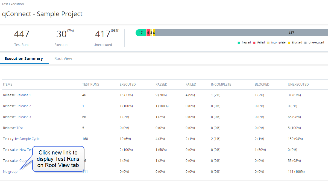This screenshot has height=181, width=328.
Task: Click the No group link
Action: click(10, 172)
